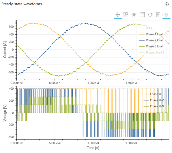172x153 pixels.
Task: Click the orange Phase 1 total legend line
Action: point(141,34)
